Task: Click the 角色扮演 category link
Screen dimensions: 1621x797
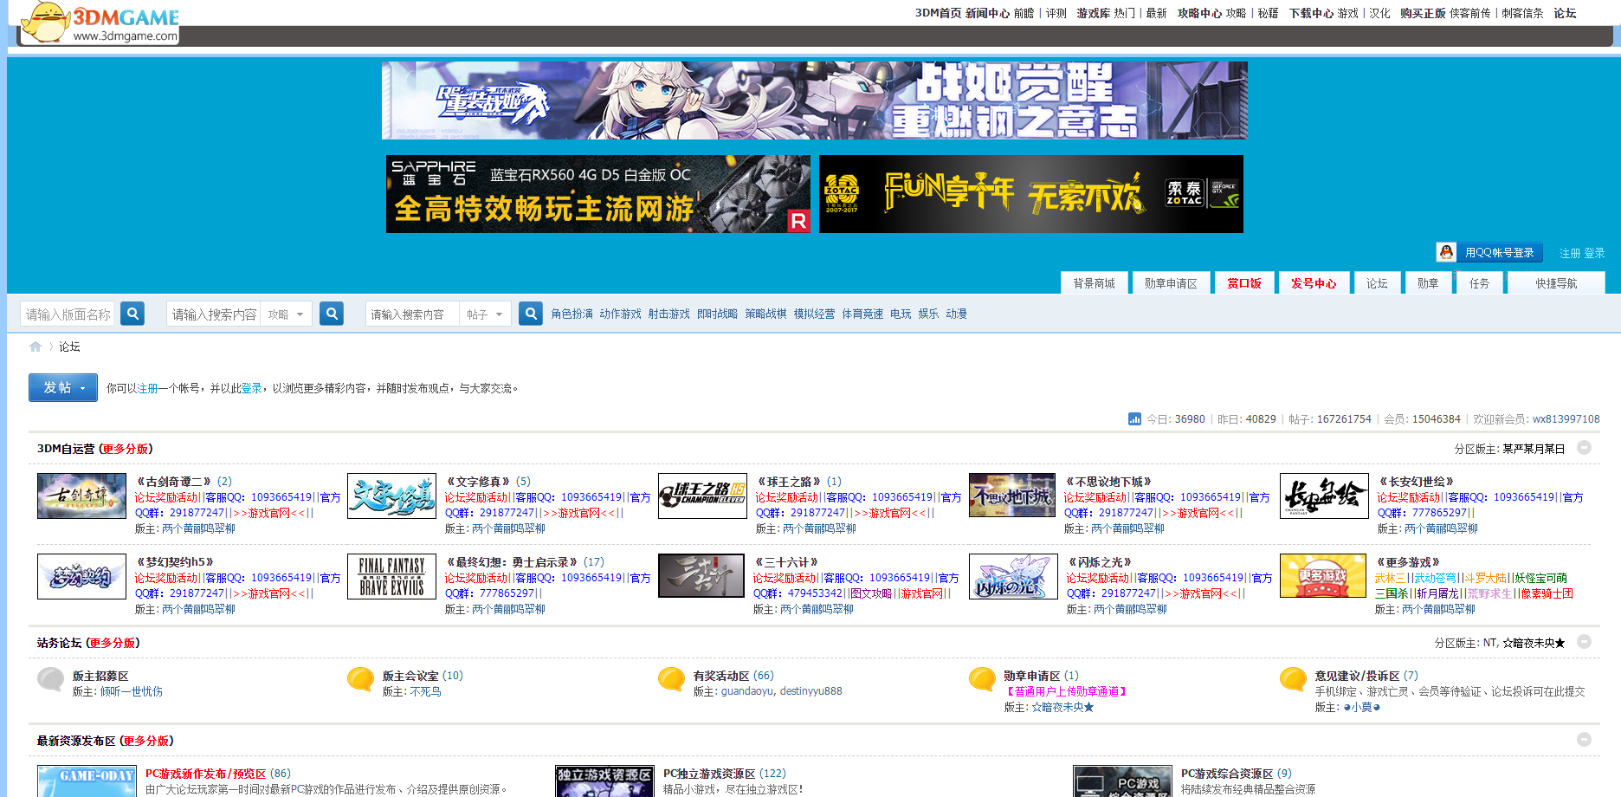Action: pos(572,314)
